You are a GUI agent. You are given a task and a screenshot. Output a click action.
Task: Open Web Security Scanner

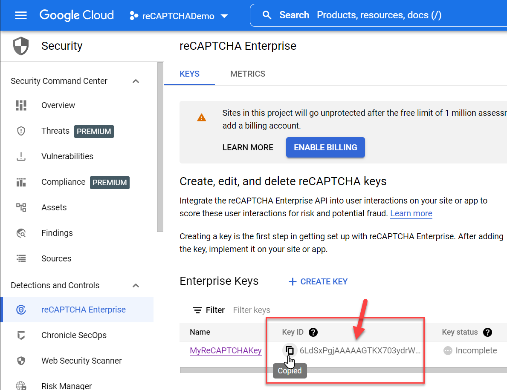point(81,361)
